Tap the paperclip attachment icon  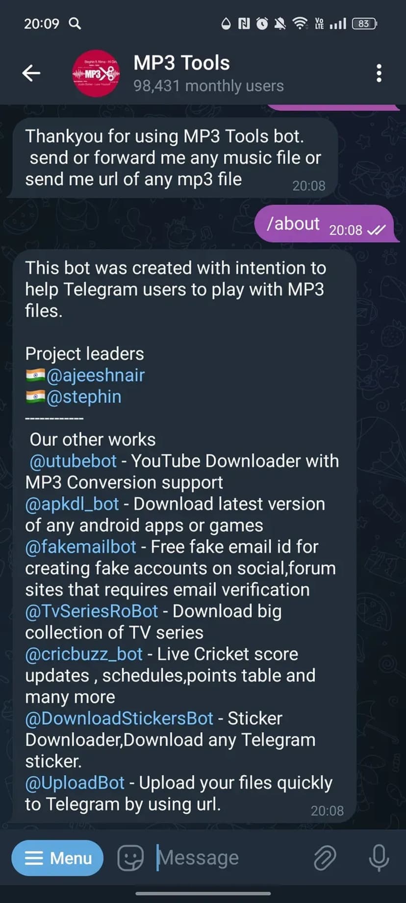coord(325,857)
